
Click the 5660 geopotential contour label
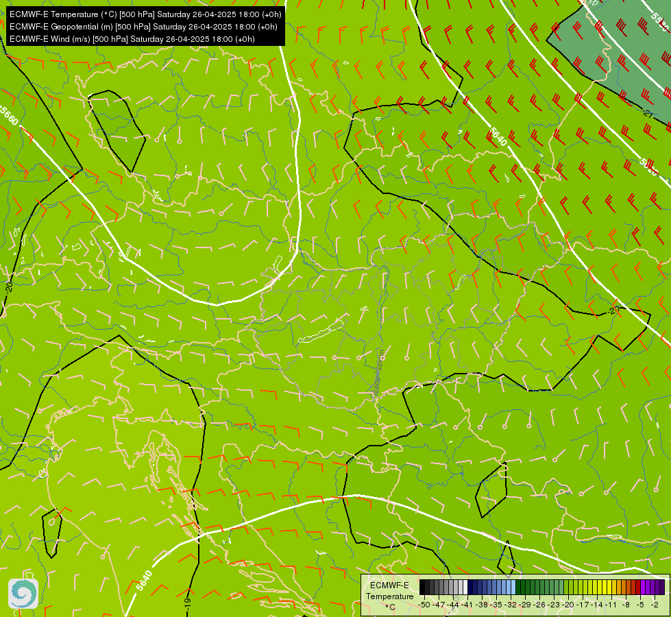pos(9,116)
